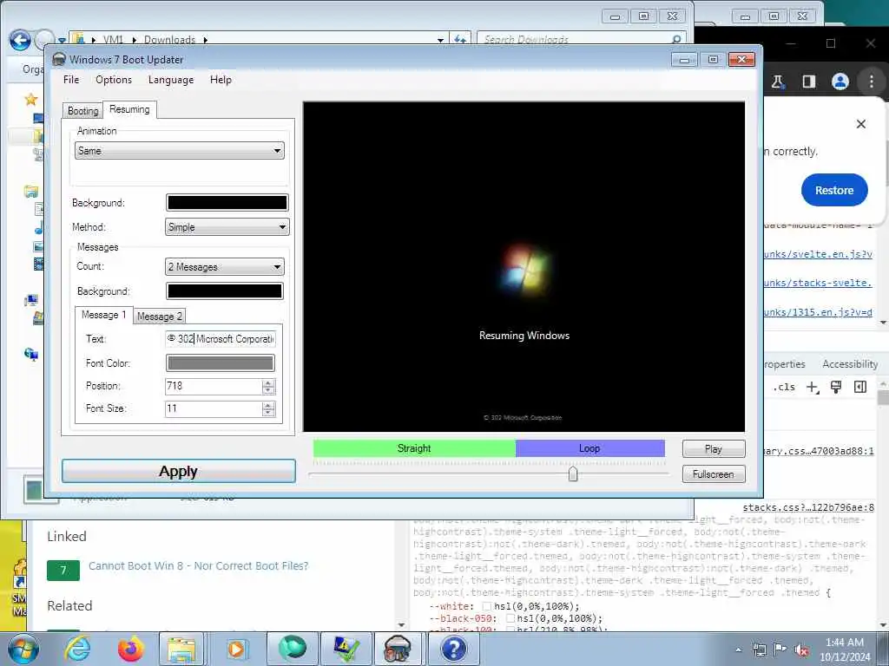Switch to the Booting tab
The image size is (889, 666).
(82, 111)
